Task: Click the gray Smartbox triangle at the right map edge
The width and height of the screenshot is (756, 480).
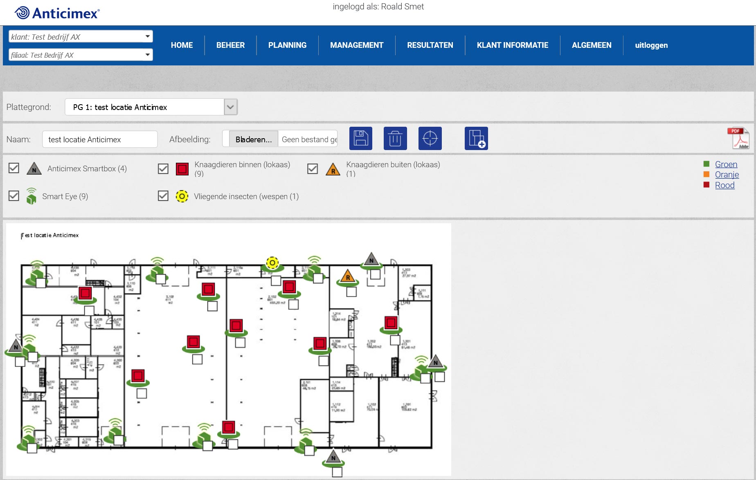Action: coord(436,362)
